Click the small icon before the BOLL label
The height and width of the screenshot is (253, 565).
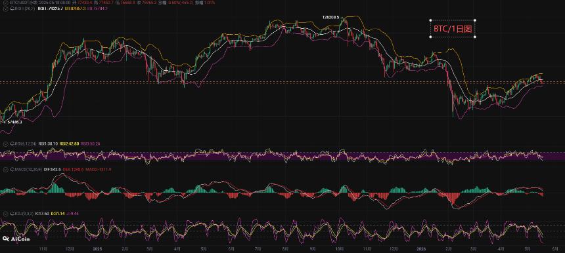click(12, 9)
